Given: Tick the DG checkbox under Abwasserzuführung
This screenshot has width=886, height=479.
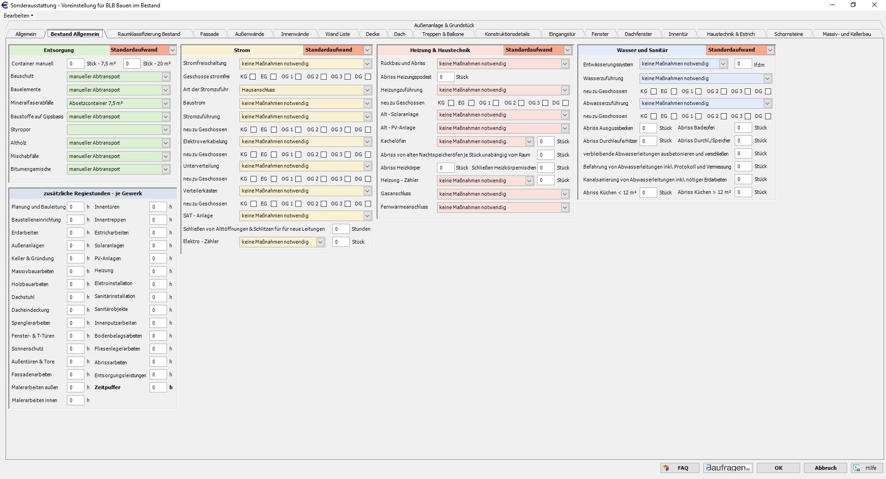Looking at the screenshot, I should tap(768, 117).
